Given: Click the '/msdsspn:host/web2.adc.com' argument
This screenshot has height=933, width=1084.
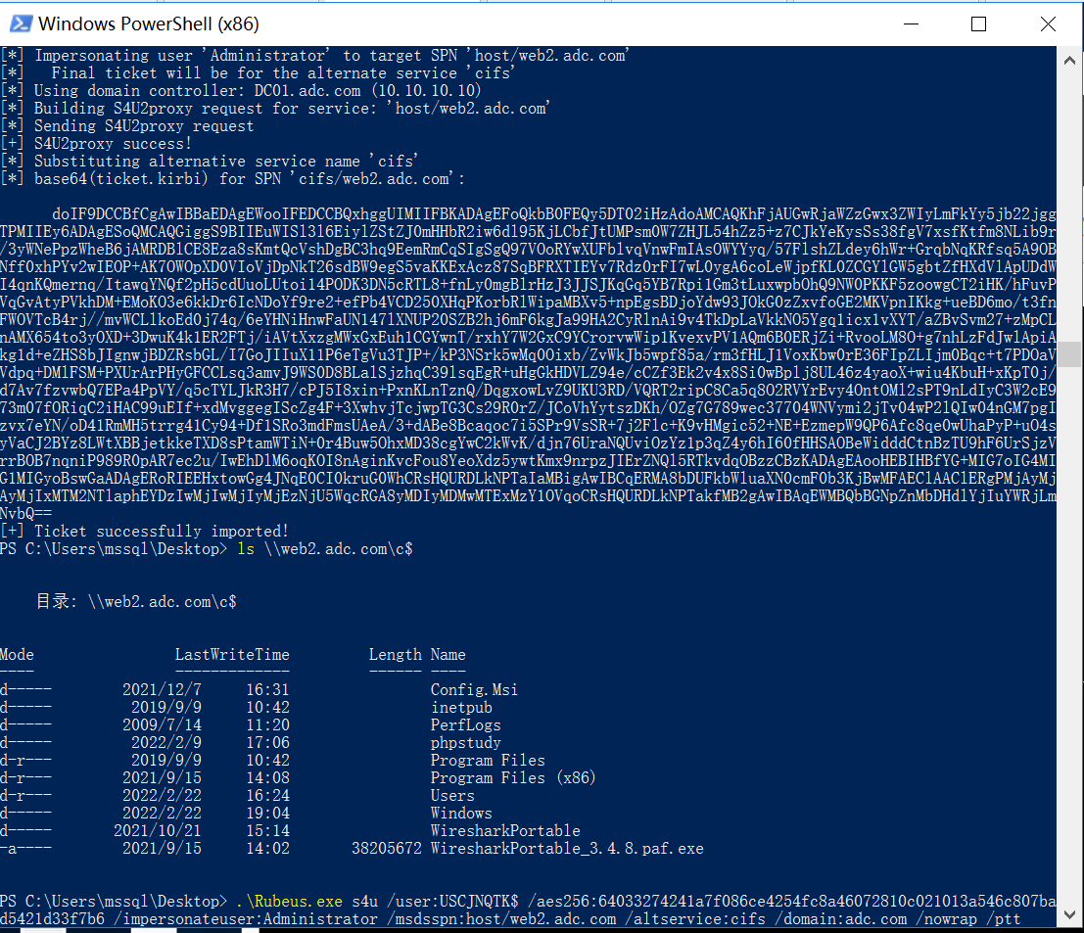Looking at the screenshot, I should pos(501,919).
